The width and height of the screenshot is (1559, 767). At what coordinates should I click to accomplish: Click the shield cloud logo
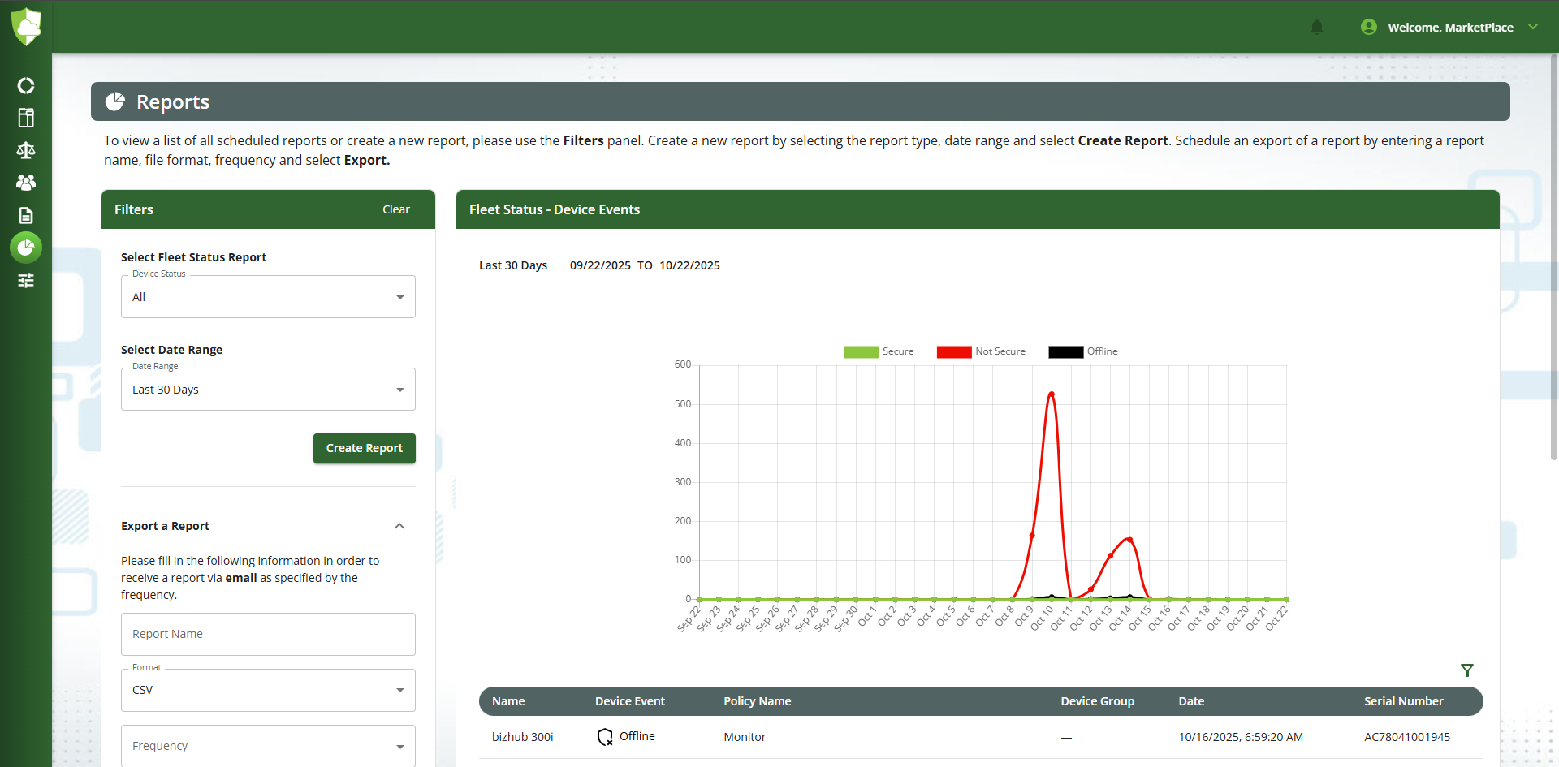(27, 27)
